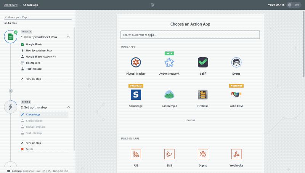Go to Dashboard breadcrumb link

pyautogui.click(x=11, y=5)
